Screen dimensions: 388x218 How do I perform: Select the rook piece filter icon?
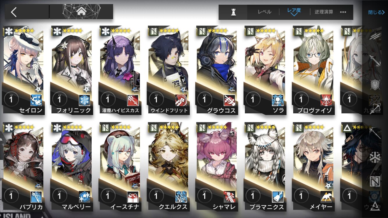233,12
